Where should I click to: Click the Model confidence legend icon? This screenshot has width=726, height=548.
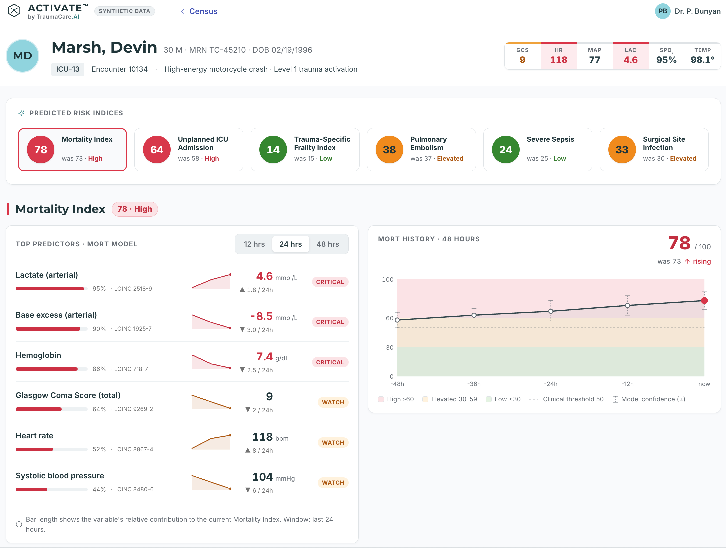pyautogui.click(x=615, y=399)
